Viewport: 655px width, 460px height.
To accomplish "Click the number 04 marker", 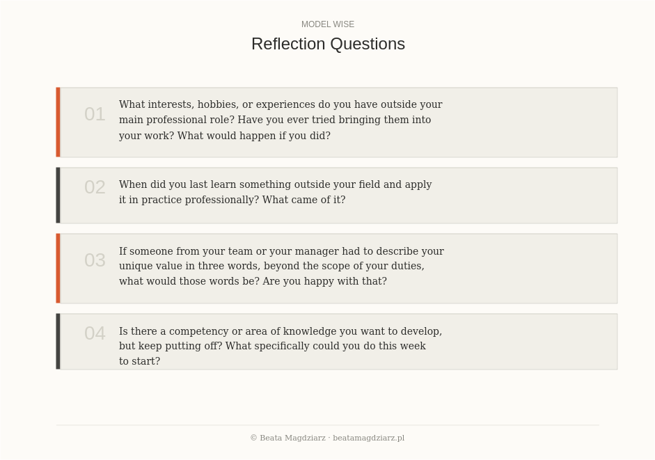I will coord(95,333).
